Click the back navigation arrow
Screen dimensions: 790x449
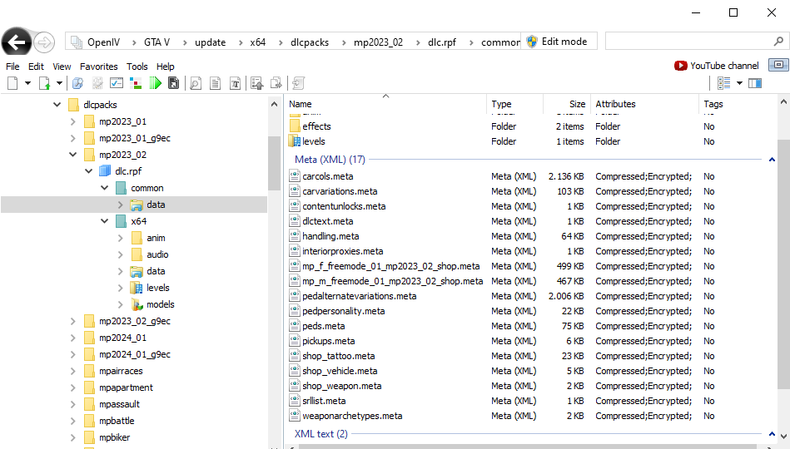pos(16,42)
